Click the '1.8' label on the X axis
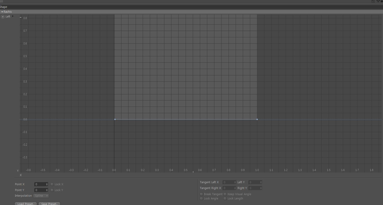The width and height of the screenshot is (383, 205). [371, 170]
